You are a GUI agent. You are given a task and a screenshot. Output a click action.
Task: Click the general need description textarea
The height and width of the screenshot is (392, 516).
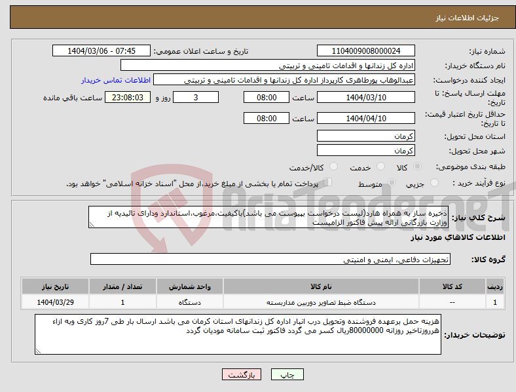(x=268, y=217)
